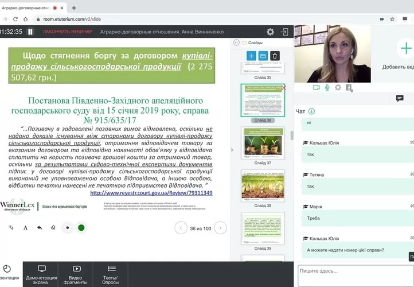Open the 'Тесты/Опросы' tab

point(110,274)
